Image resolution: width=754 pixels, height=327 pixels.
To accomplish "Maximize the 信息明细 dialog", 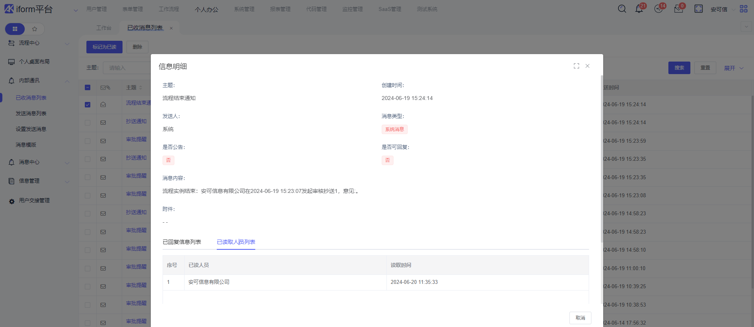I will [576, 66].
